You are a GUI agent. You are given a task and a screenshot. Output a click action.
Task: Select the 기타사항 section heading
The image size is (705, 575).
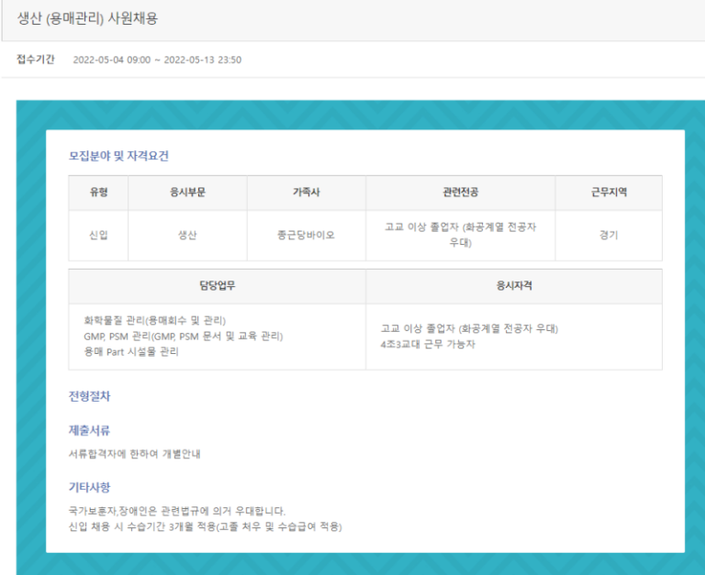click(89, 487)
